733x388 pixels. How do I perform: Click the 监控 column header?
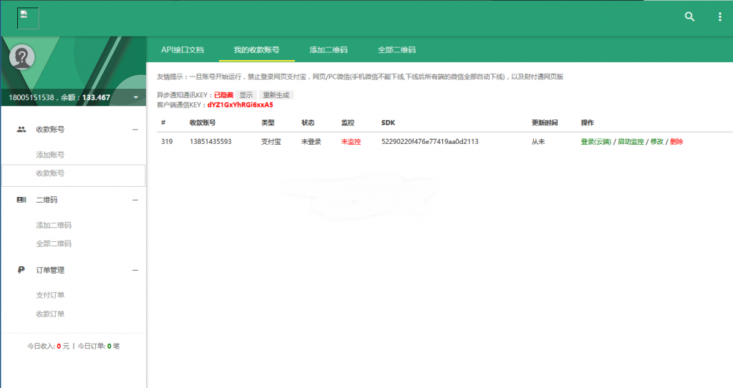(x=348, y=122)
